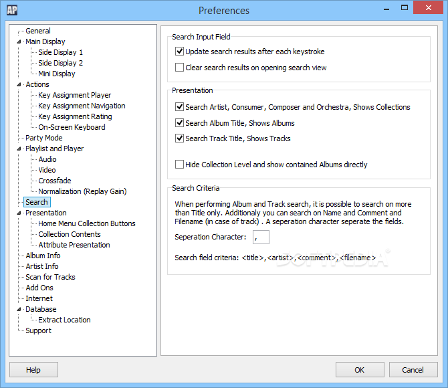Open Key Assignment Rating page

[75, 116]
